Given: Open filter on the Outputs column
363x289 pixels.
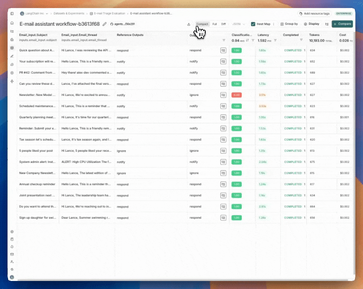Looking at the screenshot, I should pyautogui.click(x=224, y=40).
